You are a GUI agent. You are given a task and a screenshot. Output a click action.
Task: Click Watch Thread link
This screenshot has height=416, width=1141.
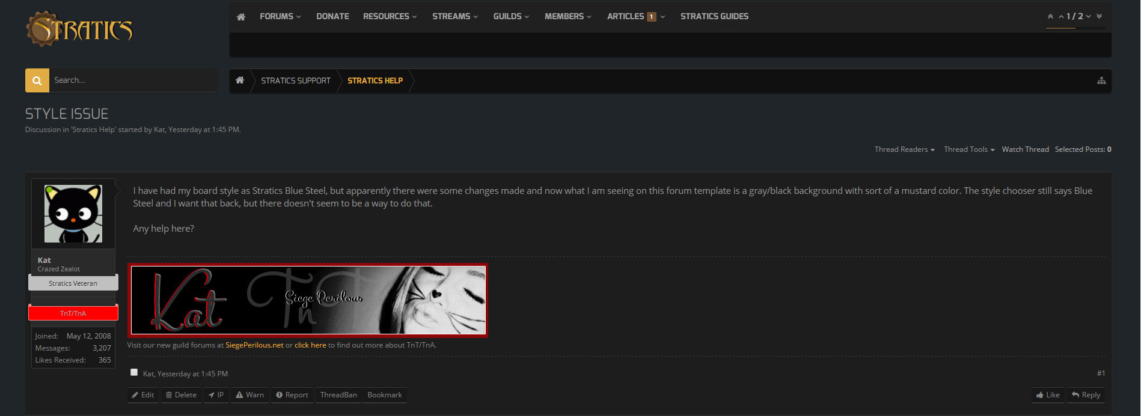click(x=1025, y=149)
